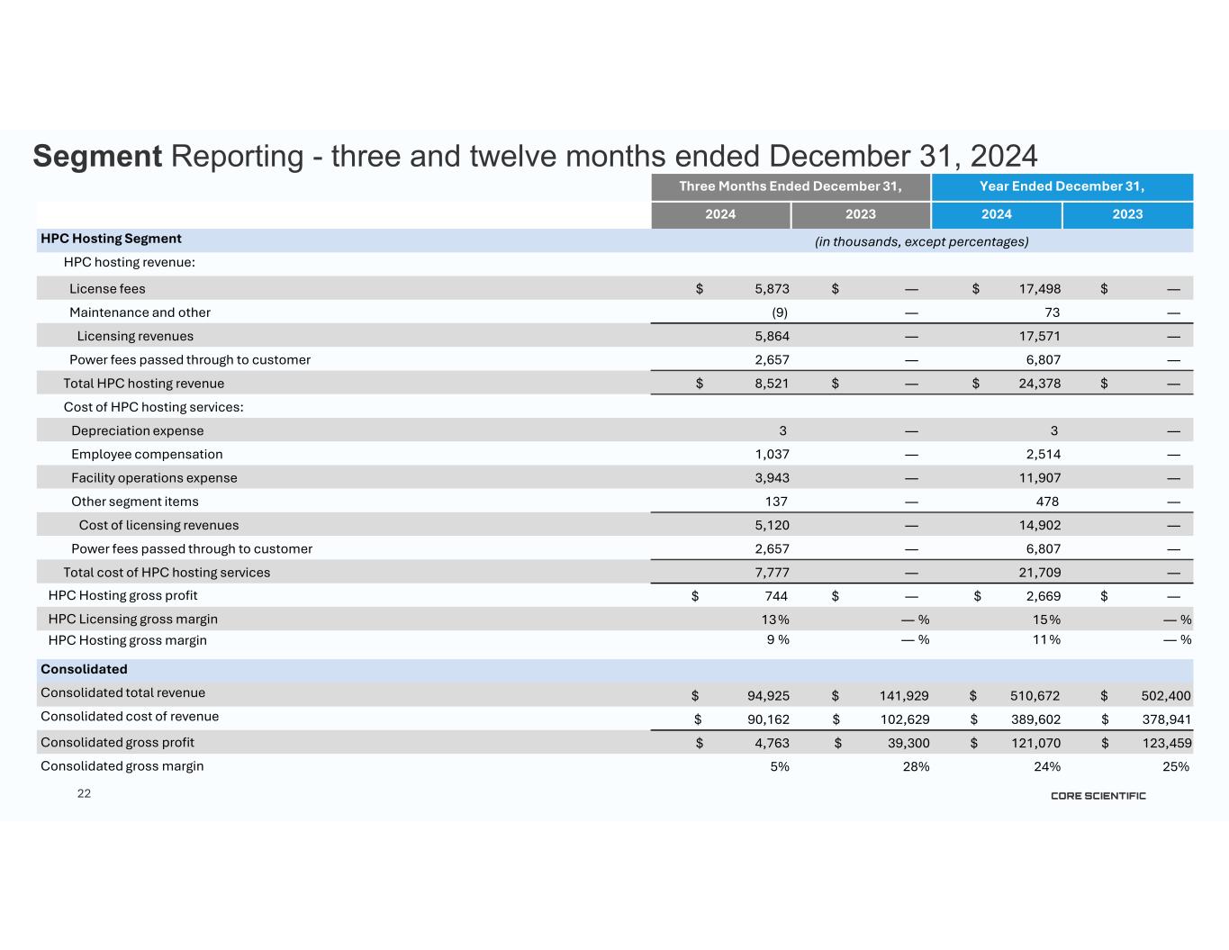Image resolution: width=1229 pixels, height=950 pixels.
Task: Click the Total cost of HPC hosting services label
Action: (x=167, y=573)
